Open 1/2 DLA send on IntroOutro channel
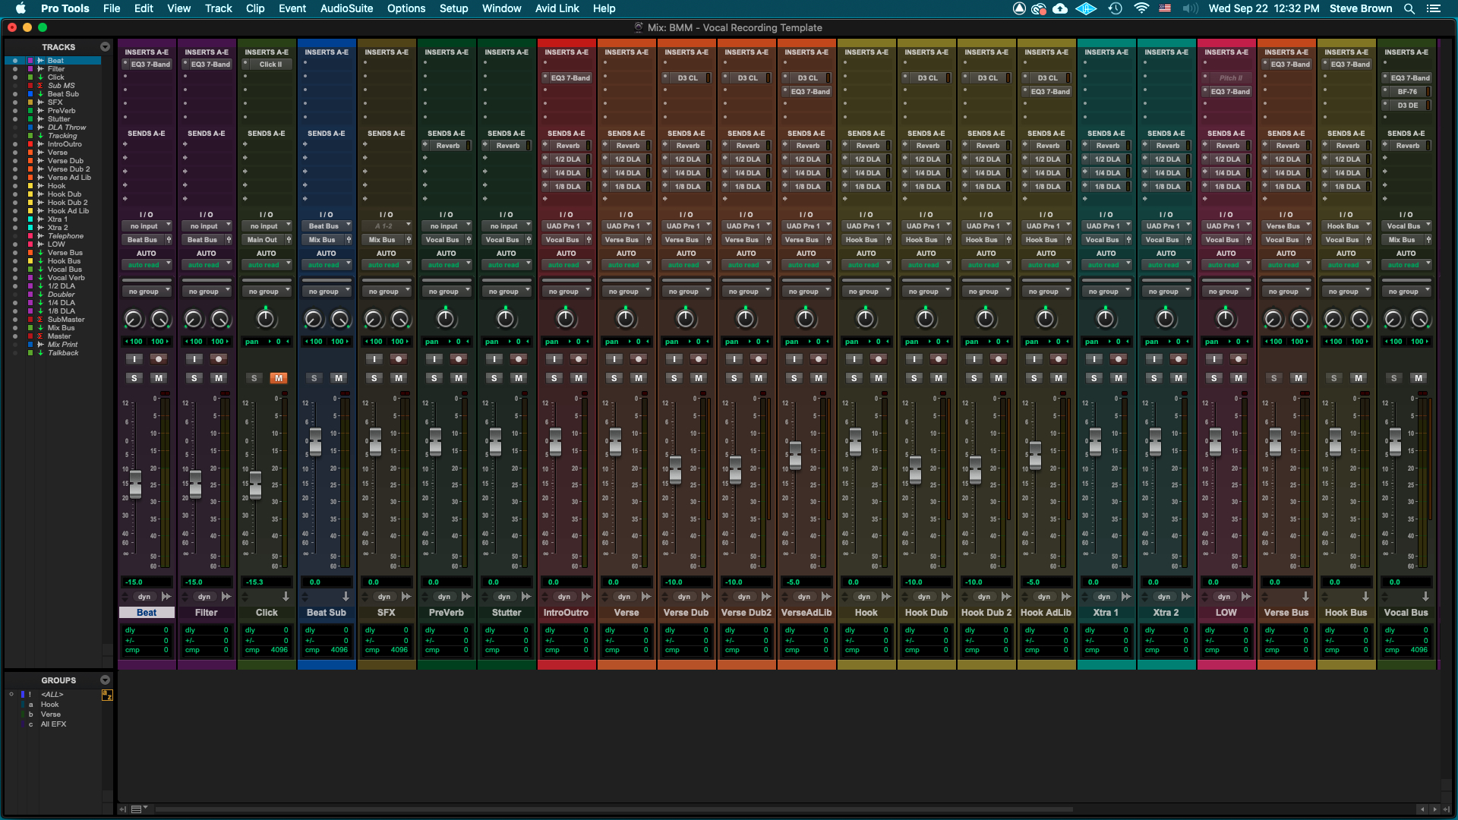 point(566,159)
